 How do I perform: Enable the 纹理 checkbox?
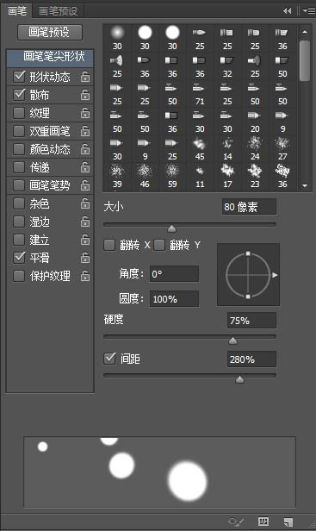point(19,113)
